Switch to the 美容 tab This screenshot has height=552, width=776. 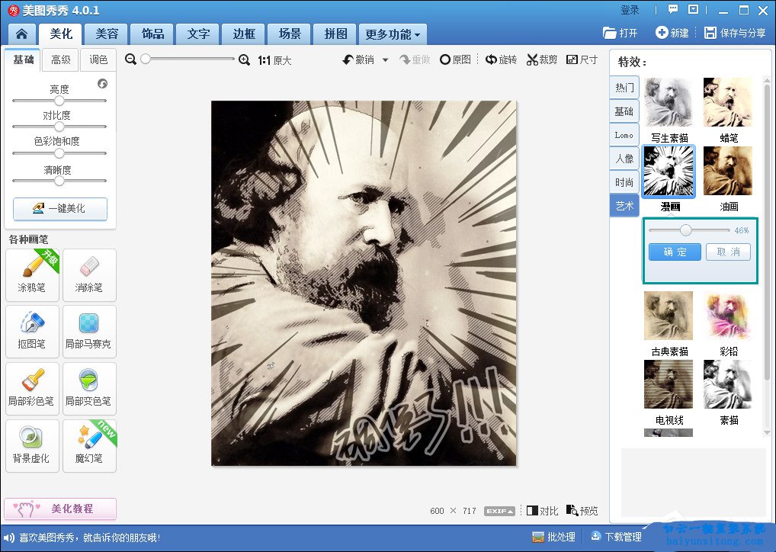[106, 34]
